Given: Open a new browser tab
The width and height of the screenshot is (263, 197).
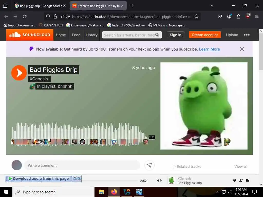Looking at the screenshot, I should [132, 6].
